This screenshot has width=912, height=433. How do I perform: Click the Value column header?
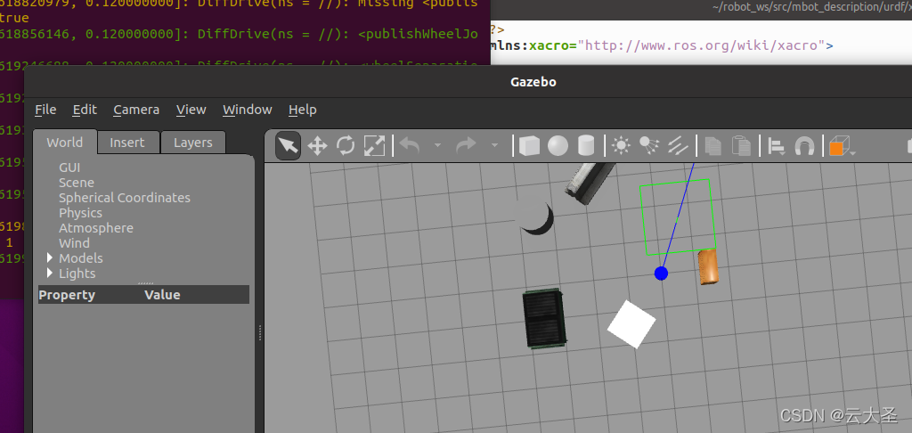pos(162,295)
